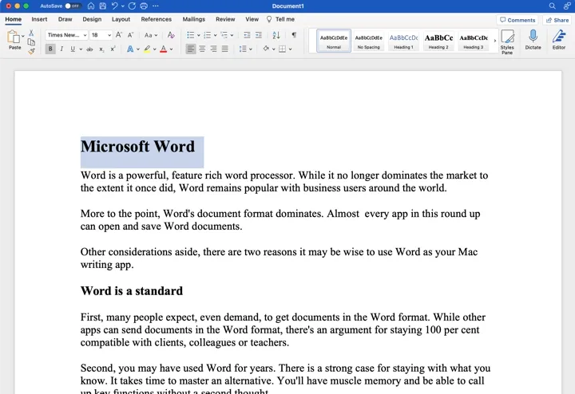
Task: Undo the last action
Action: pyautogui.click(x=115, y=6)
